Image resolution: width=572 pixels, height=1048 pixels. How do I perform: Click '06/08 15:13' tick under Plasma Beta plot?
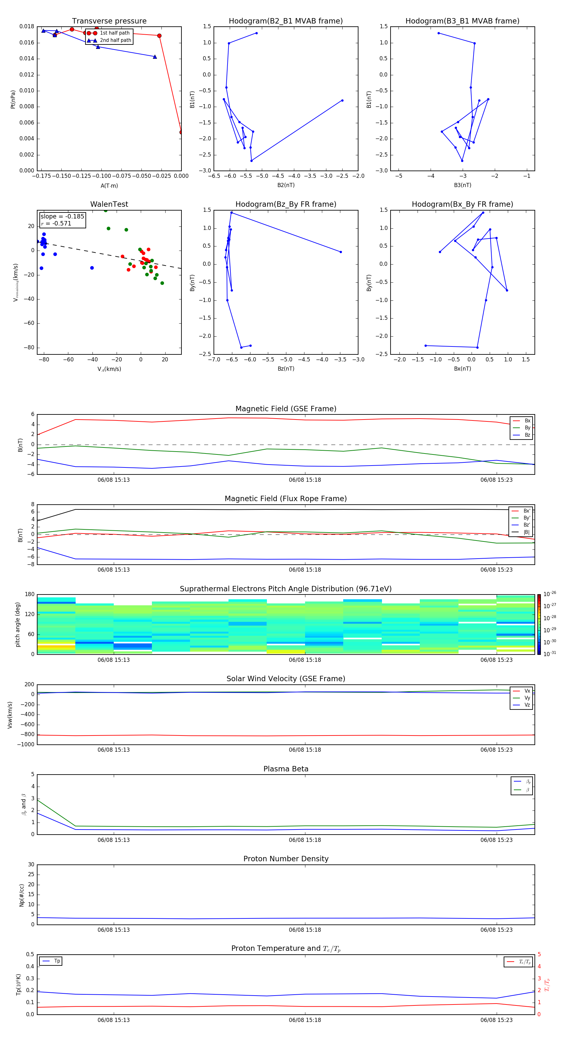pos(113,840)
